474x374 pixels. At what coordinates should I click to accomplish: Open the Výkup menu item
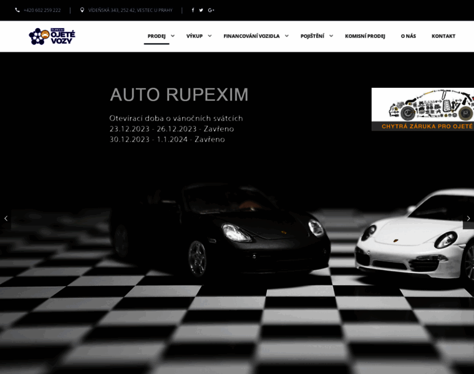pos(195,36)
